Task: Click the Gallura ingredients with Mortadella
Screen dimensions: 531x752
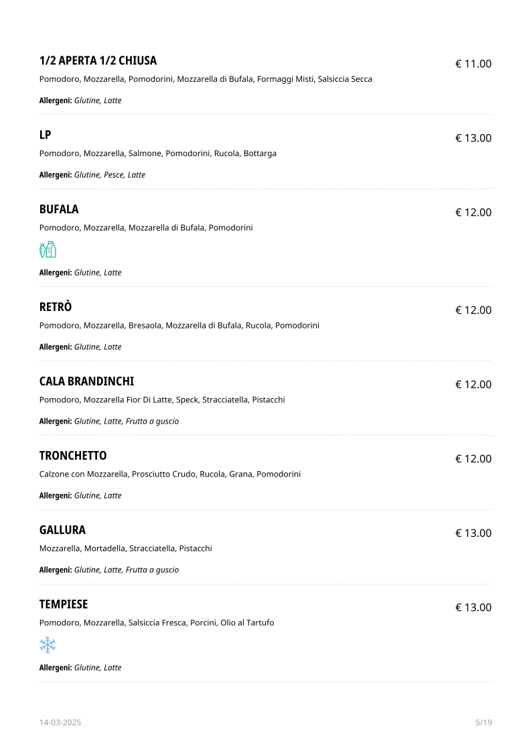Action: click(x=125, y=548)
